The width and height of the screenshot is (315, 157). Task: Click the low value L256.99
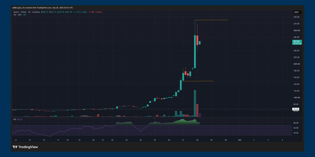pos(61,12)
